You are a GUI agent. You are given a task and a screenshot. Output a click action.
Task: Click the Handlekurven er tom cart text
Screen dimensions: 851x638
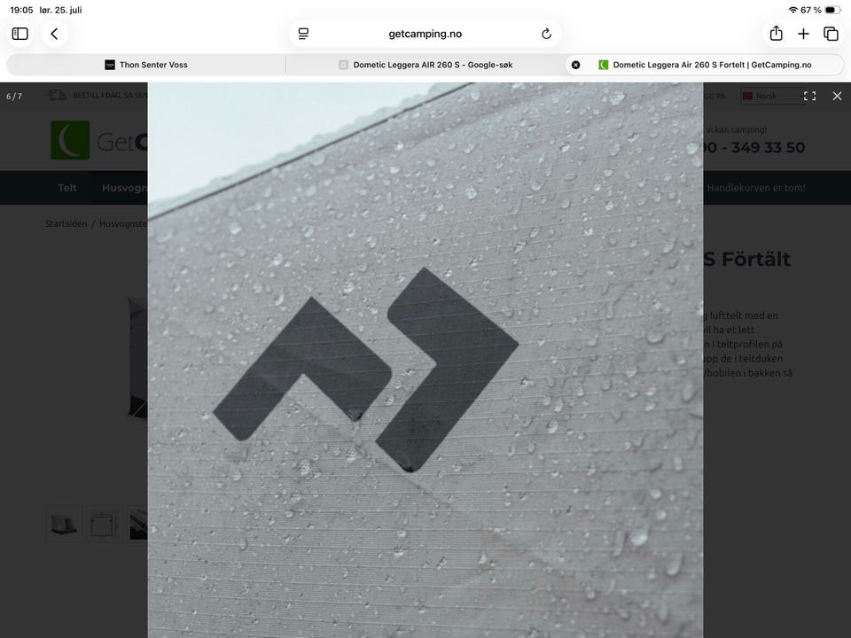click(755, 188)
